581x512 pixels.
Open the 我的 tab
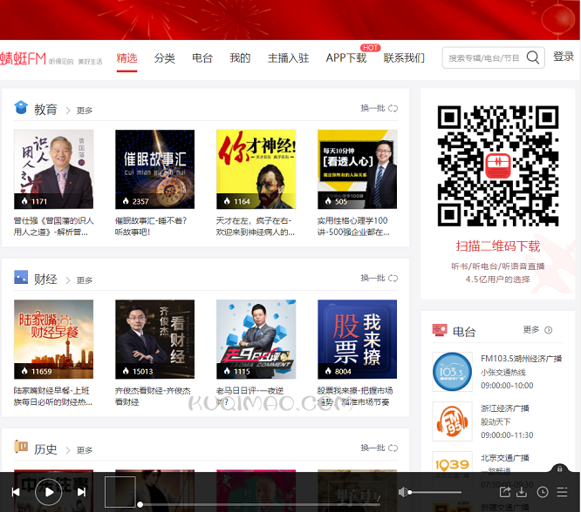pos(240,58)
